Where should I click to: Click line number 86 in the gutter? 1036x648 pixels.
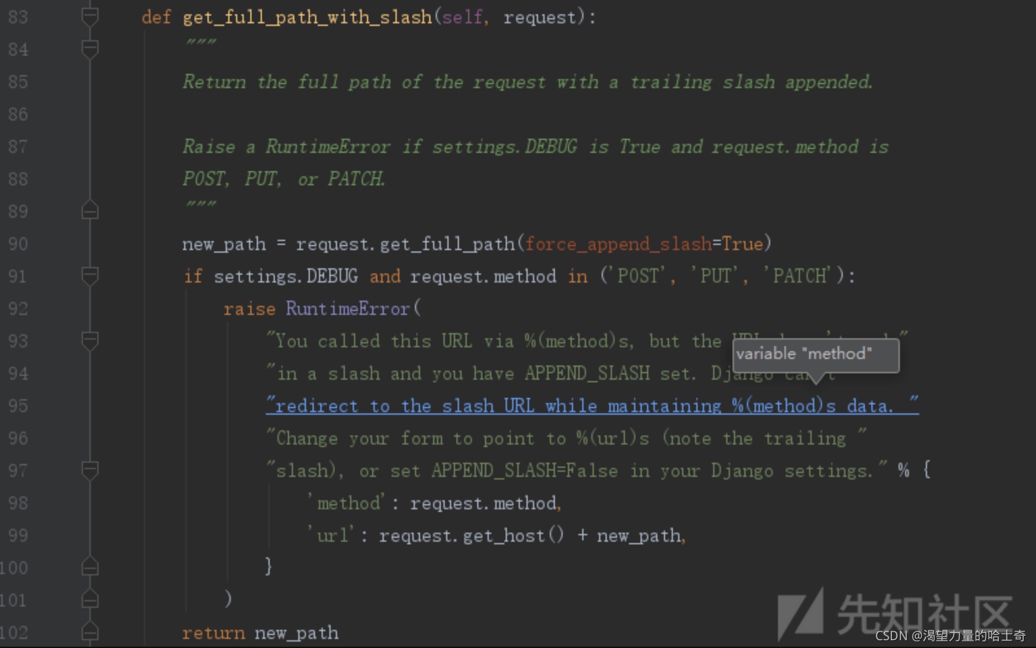click(x=18, y=114)
